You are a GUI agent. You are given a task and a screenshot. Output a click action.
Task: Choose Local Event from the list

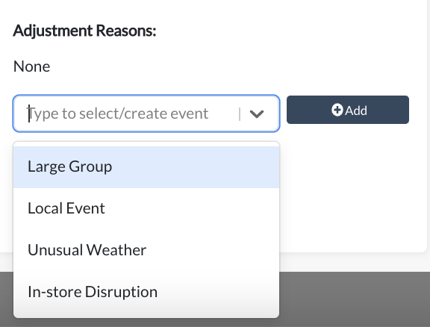tap(146, 208)
